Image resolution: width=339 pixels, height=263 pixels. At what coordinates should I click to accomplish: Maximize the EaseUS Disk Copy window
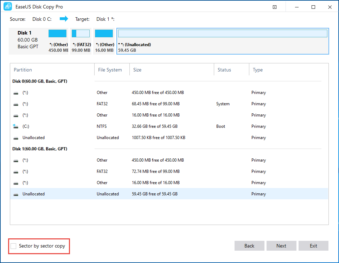coord(313,7)
